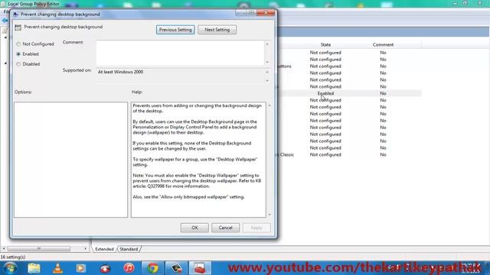Click the 'Also, see the Allow only bitmapped wallpaper' line

coord(189,197)
